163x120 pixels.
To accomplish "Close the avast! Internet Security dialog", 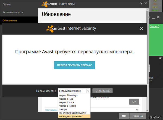I will [x=141, y=29].
